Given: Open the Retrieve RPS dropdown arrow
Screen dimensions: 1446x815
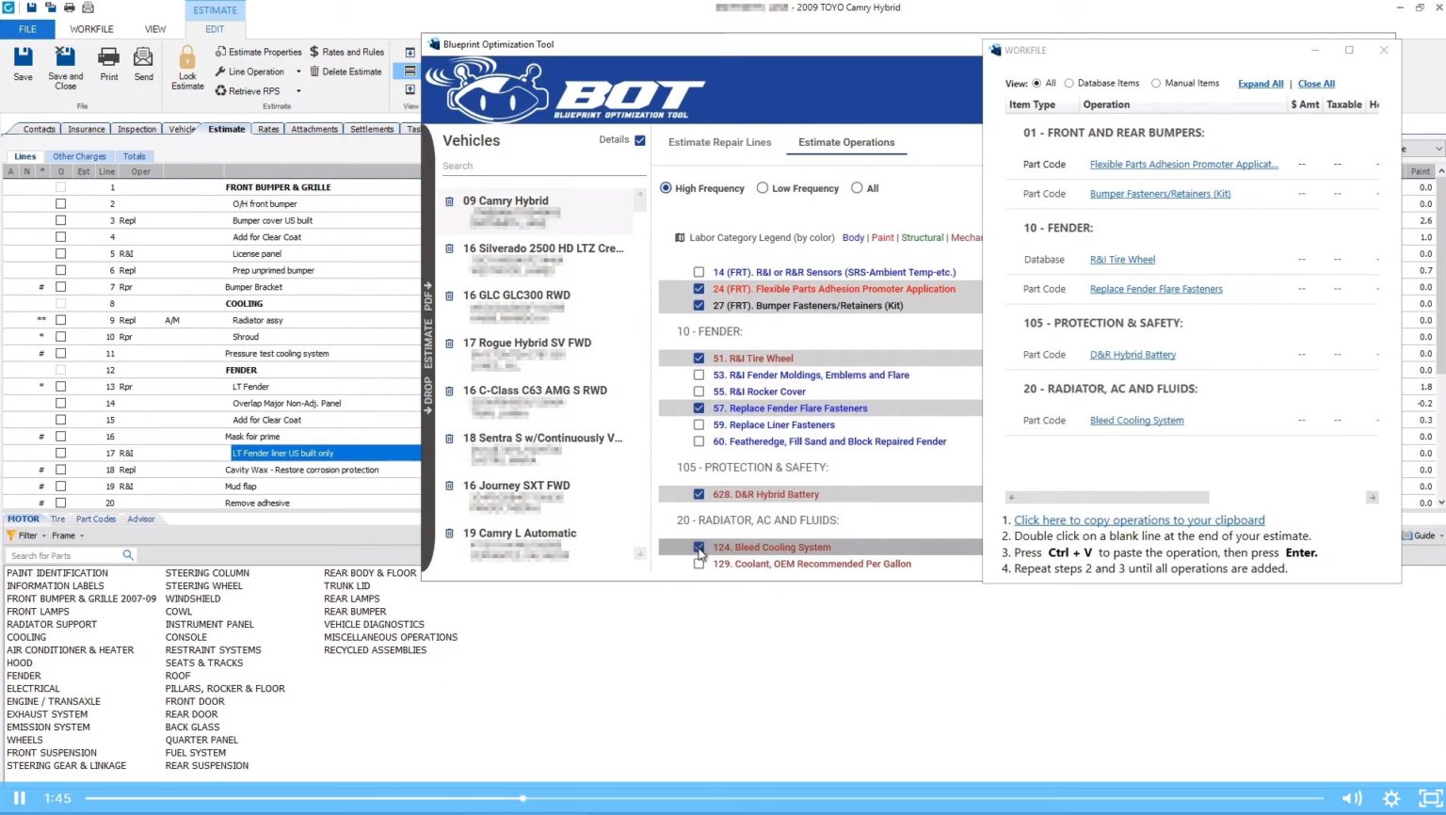Looking at the screenshot, I should click(298, 91).
